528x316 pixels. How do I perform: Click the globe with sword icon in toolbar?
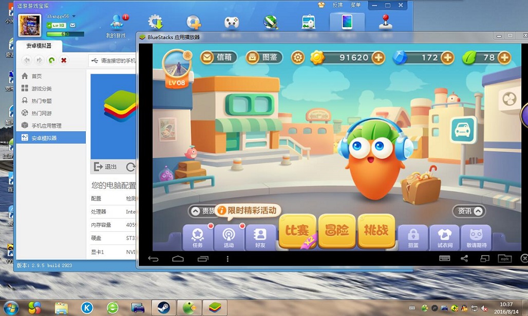(x=270, y=22)
